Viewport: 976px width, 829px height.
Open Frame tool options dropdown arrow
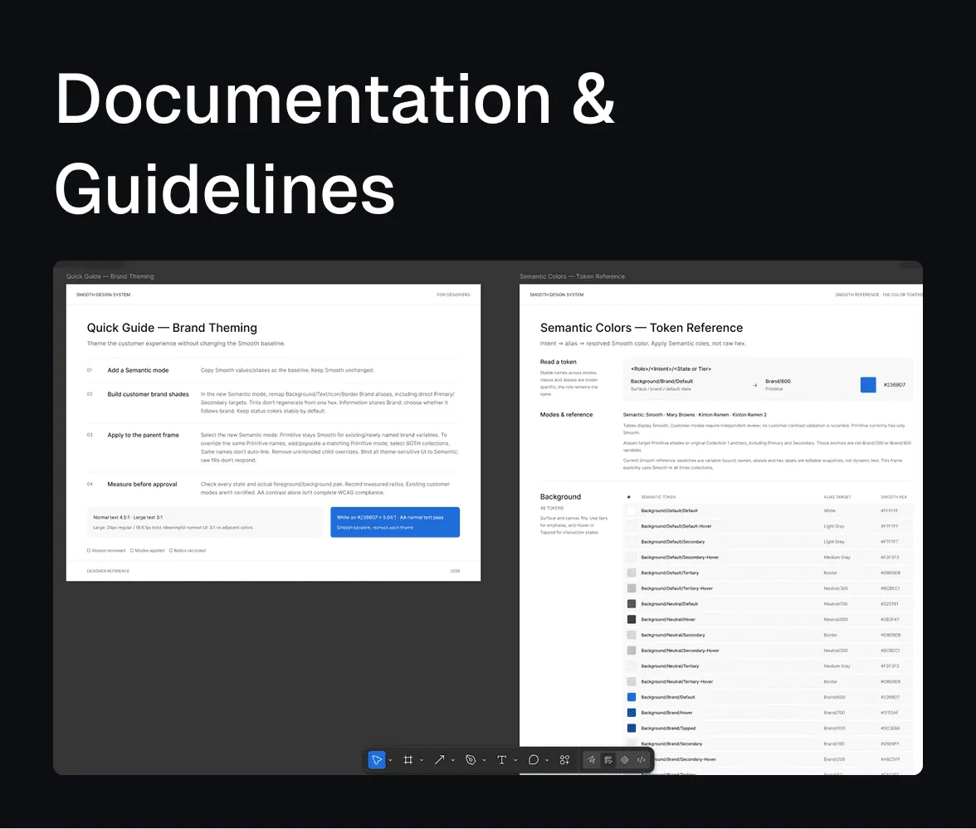[422, 760]
